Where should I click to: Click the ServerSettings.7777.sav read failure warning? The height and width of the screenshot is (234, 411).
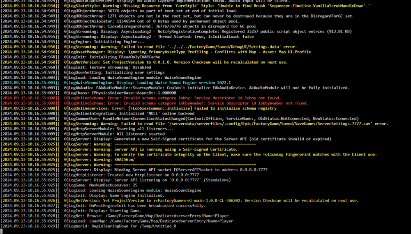click(194, 124)
